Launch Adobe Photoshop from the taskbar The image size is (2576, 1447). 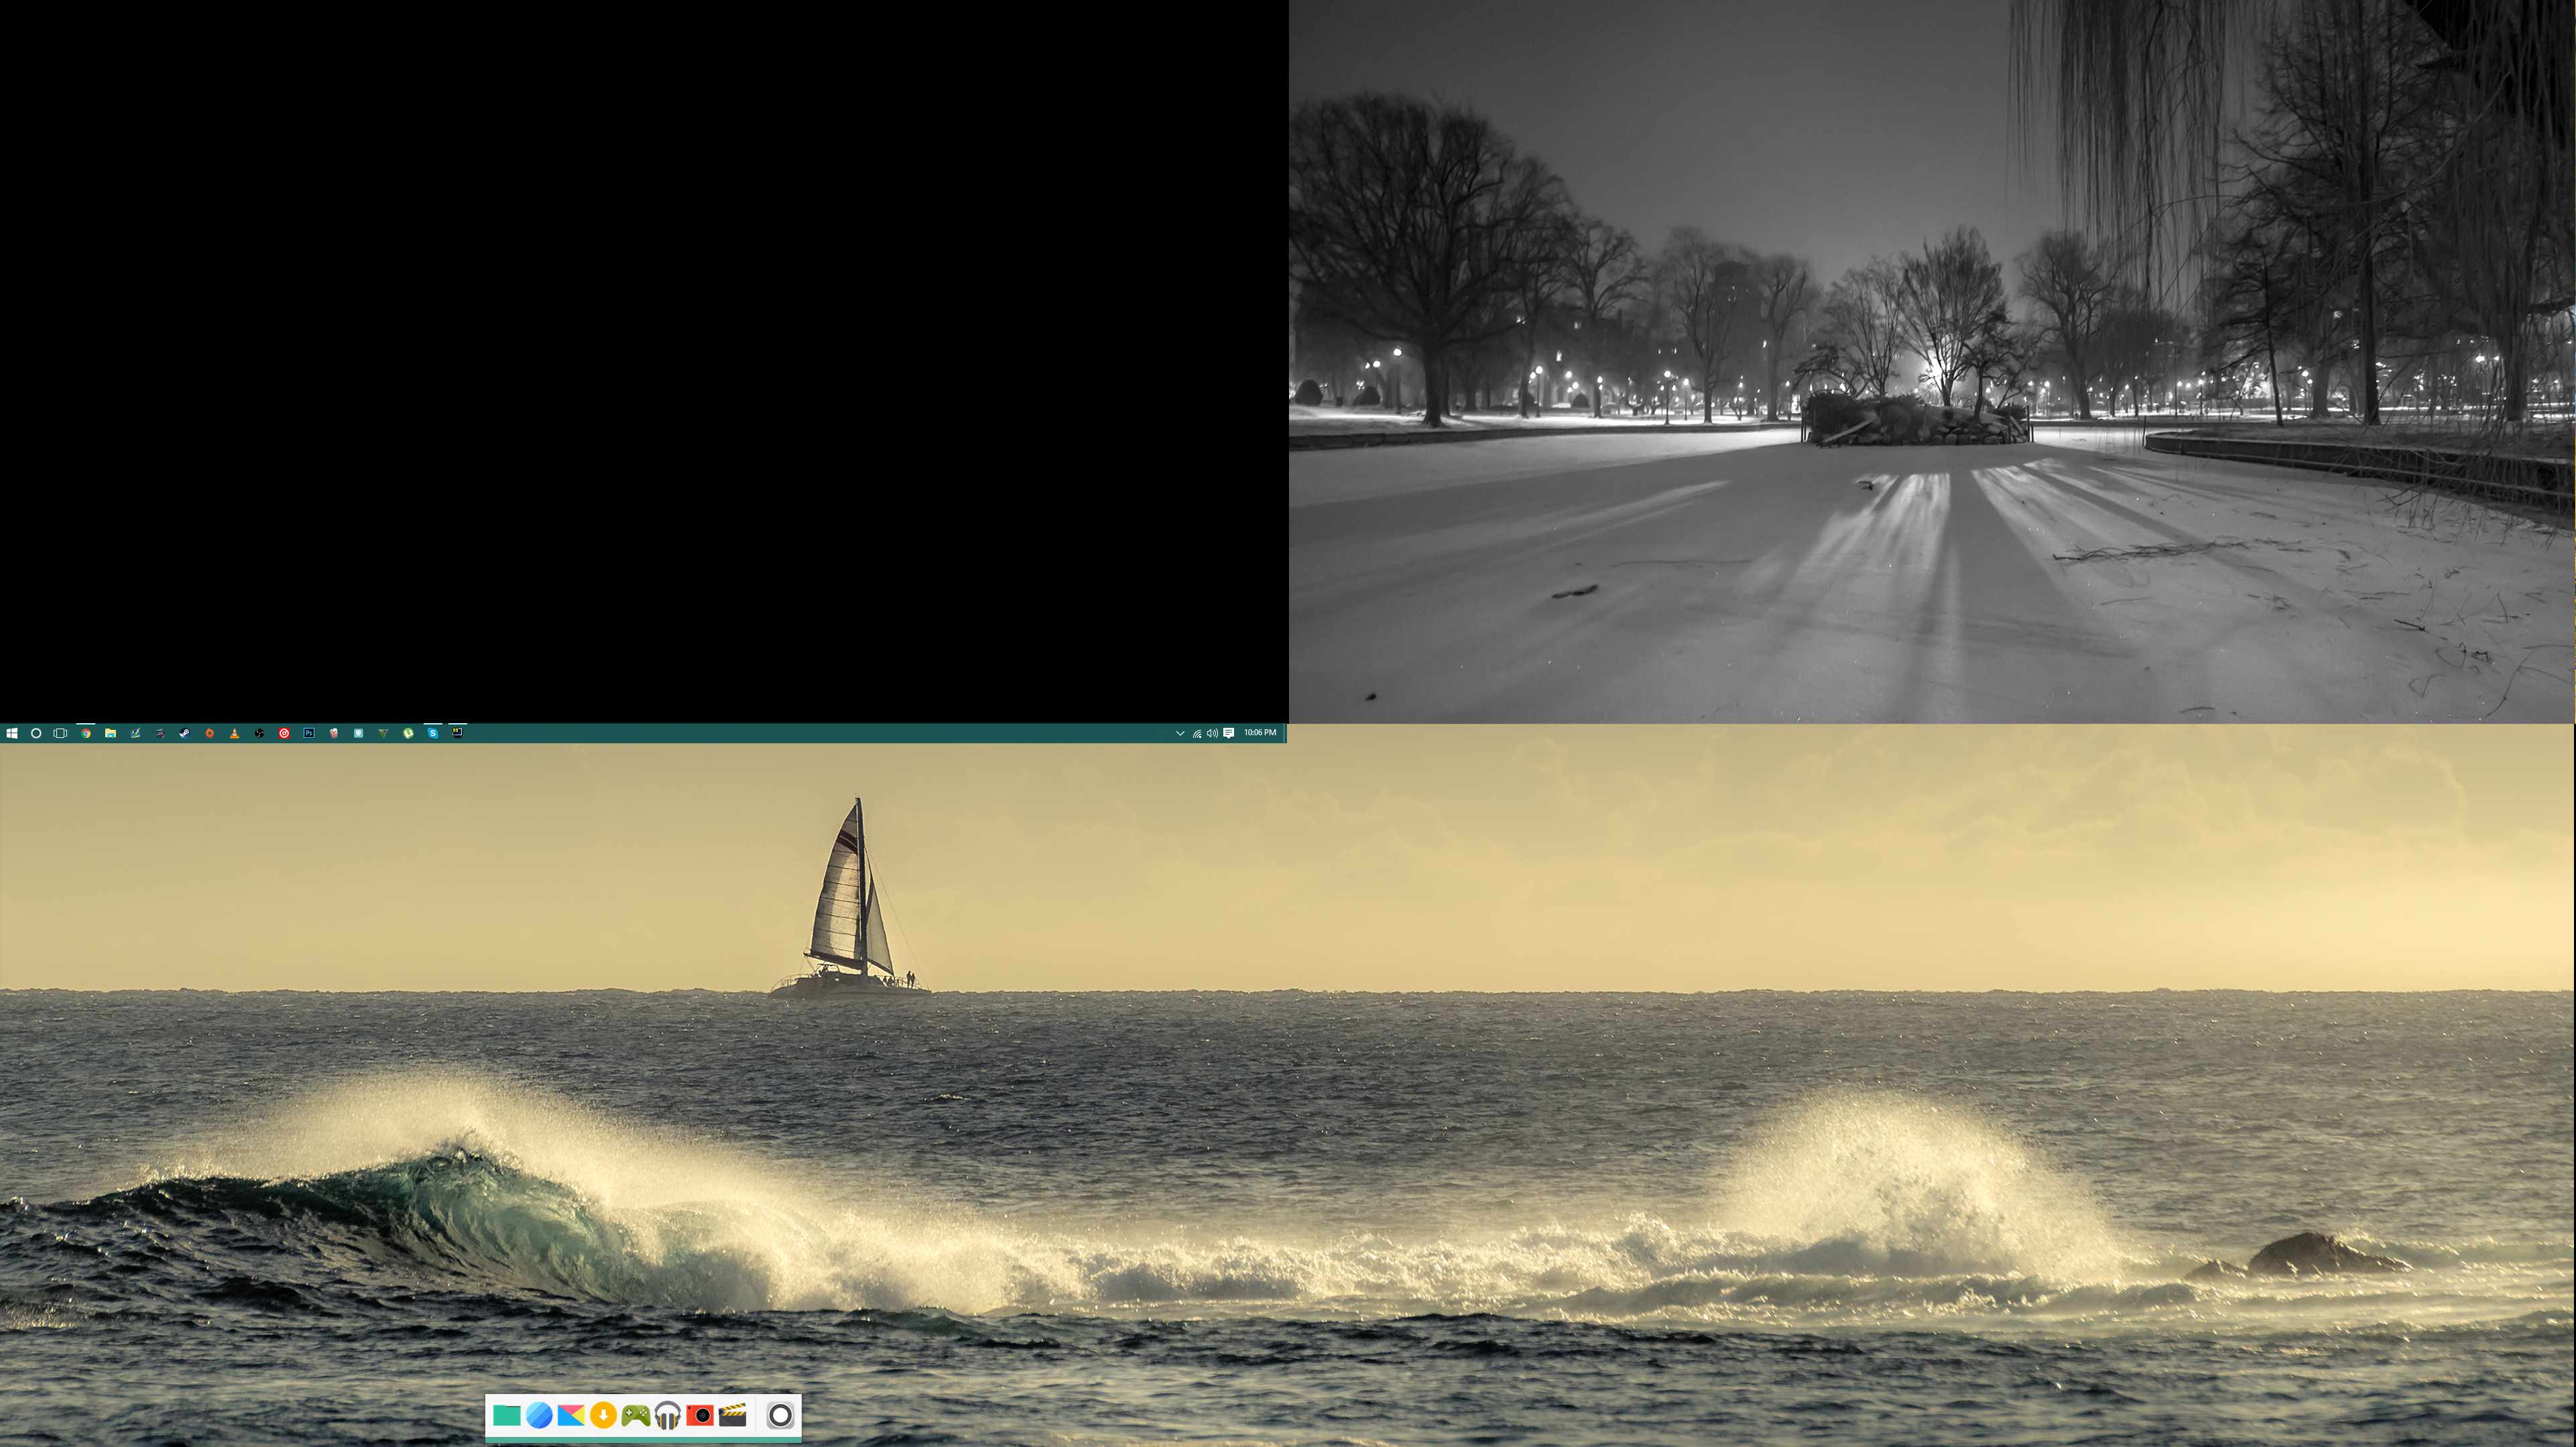309,733
